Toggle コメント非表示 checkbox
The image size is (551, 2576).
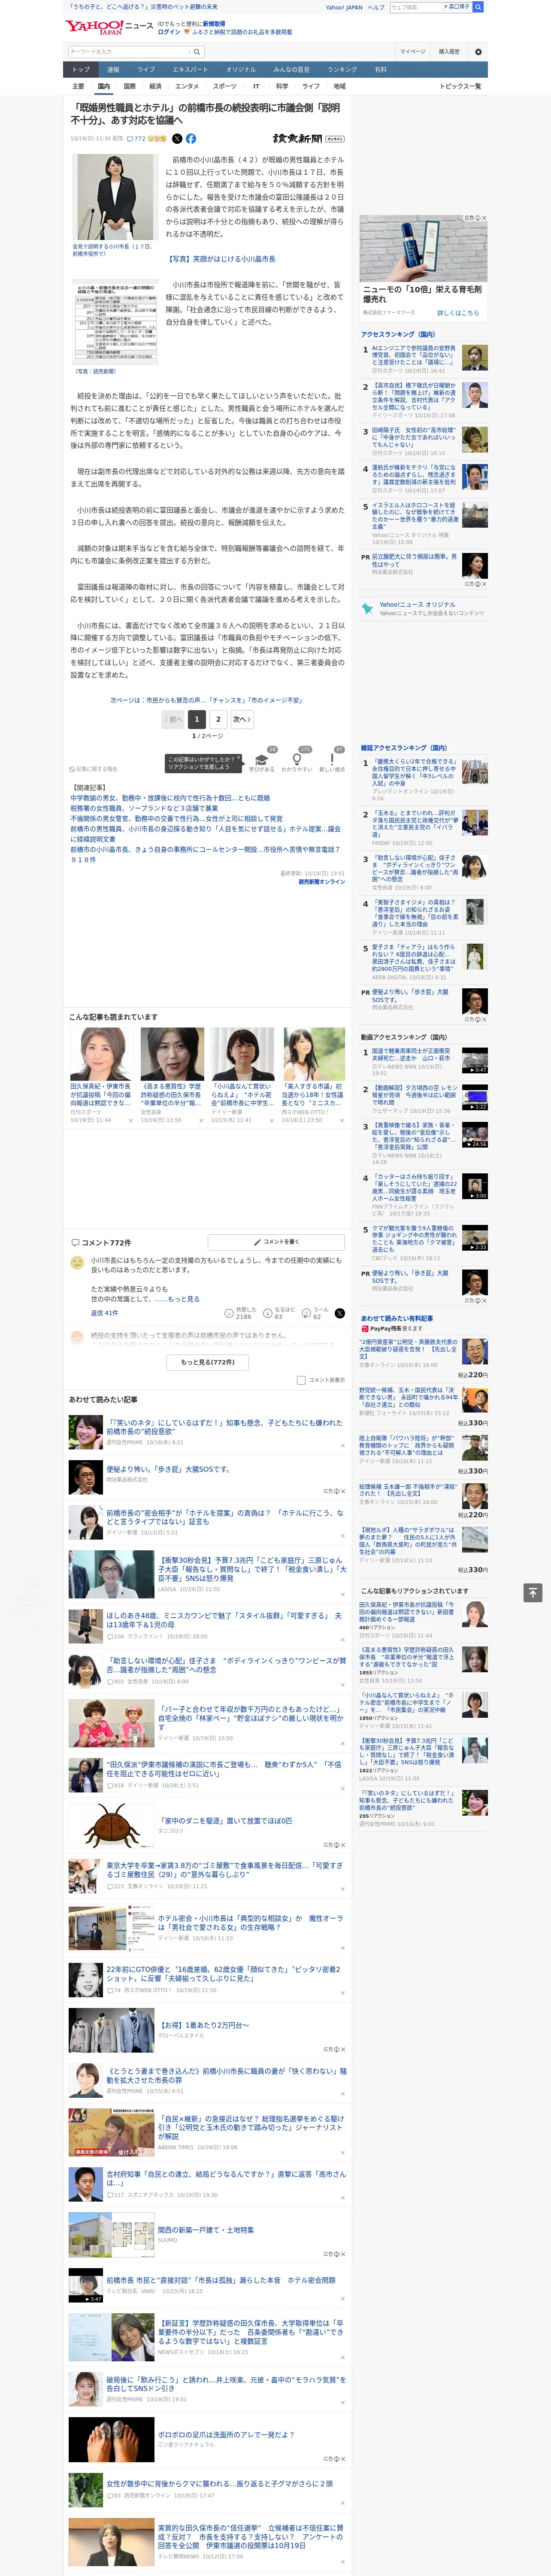pos(301,1380)
